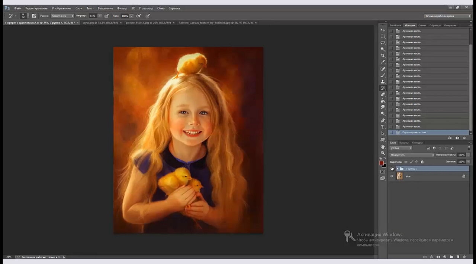
Task: Open the layer opacity slider arrow
Action: point(468,155)
